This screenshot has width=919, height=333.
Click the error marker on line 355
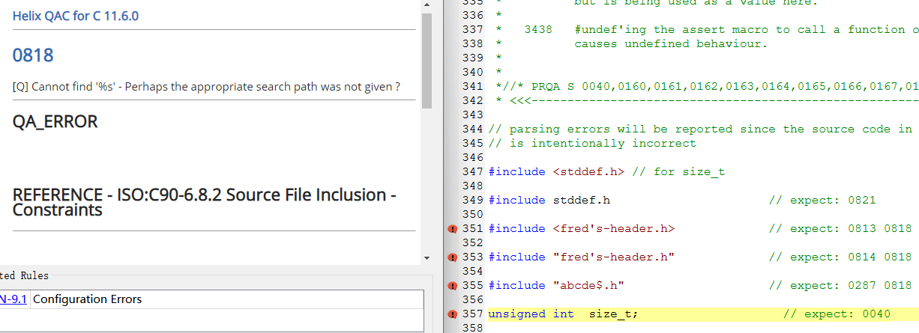pyautogui.click(x=452, y=286)
